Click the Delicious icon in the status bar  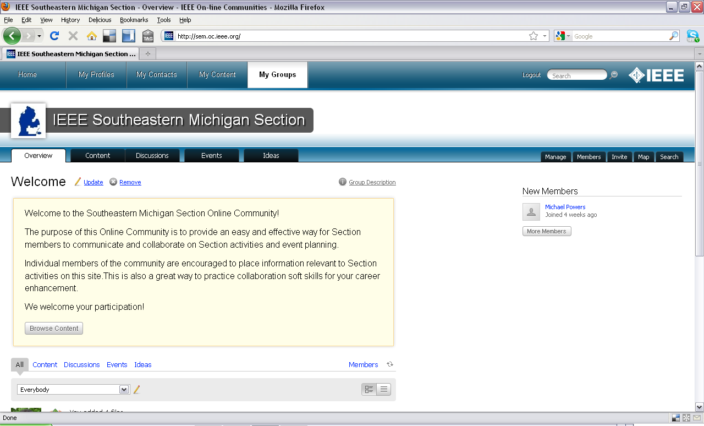(676, 418)
